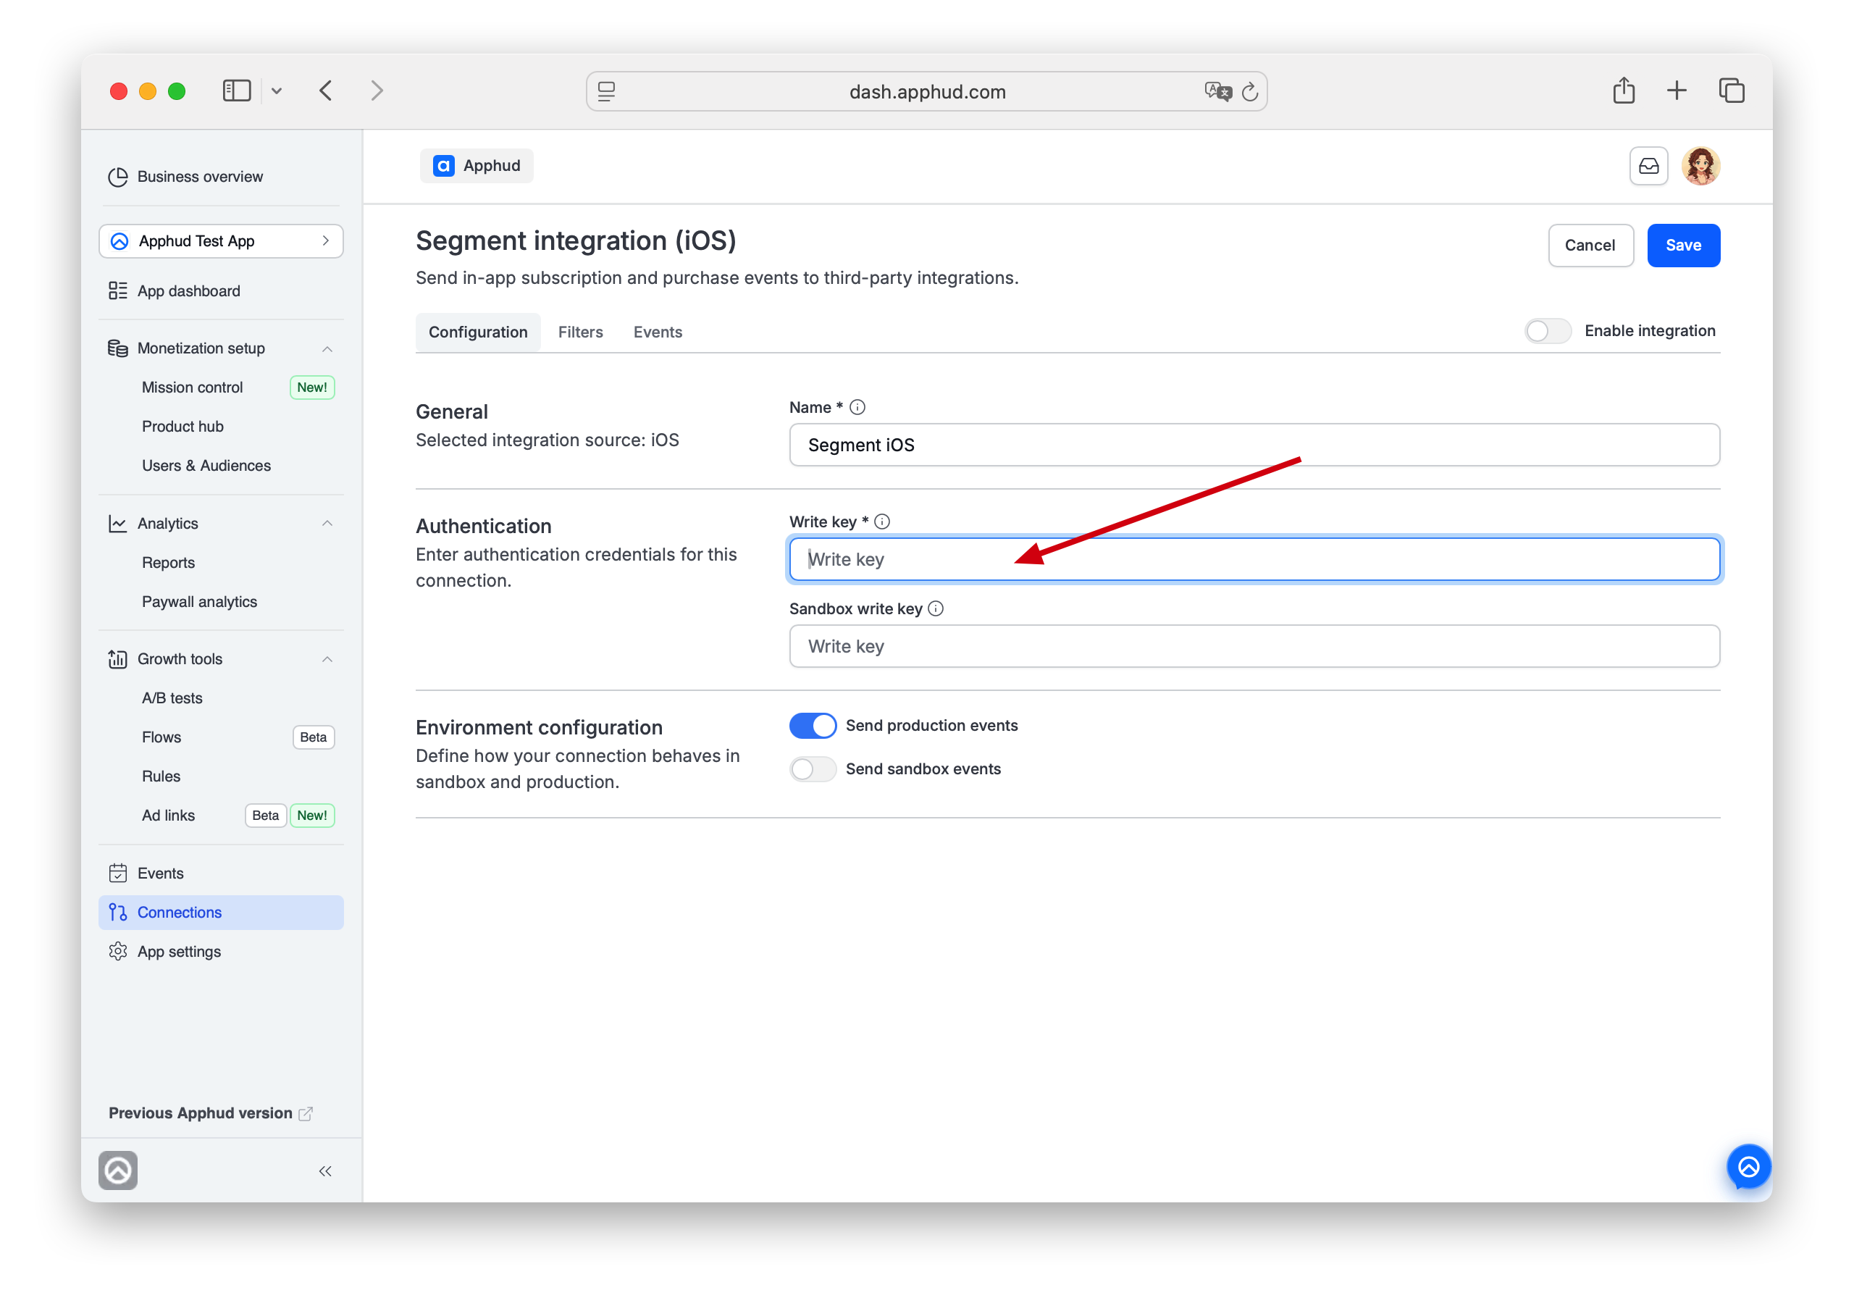This screenshot has height=1311, width=1854.
Task: Go back with the browser back arrow
Action: (x=325, y=91)
